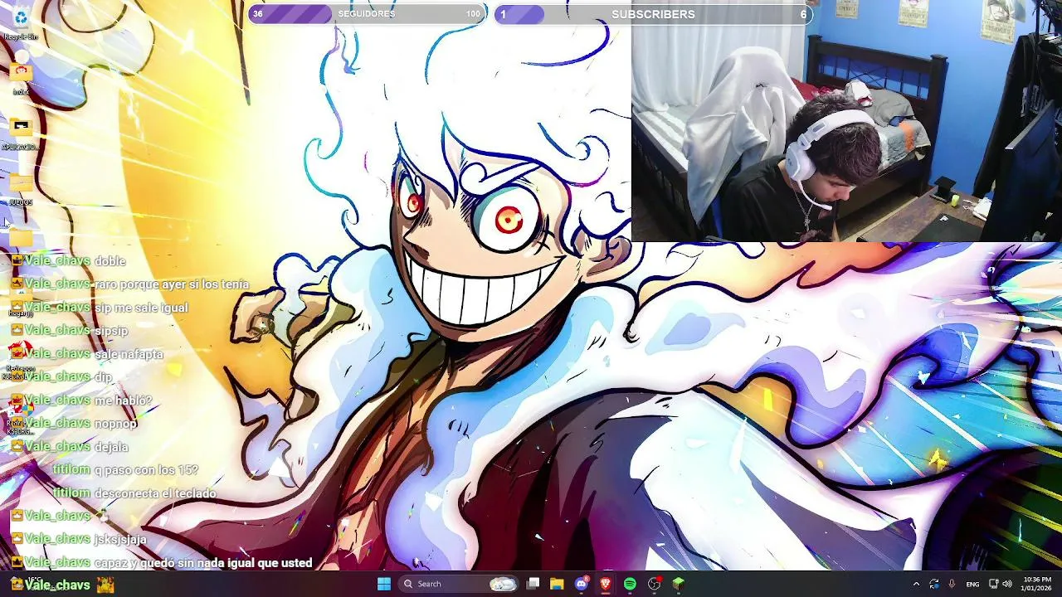This screenshot has width=1062, height=597.
Task: Click chat message 'me habló?'
Action: click(x=123, y=400)
